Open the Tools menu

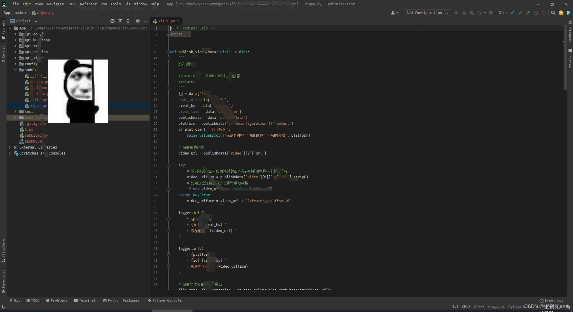[x=115, y=4]
